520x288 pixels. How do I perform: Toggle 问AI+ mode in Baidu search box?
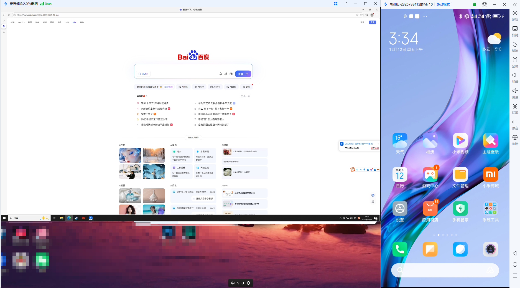point(144,74)
